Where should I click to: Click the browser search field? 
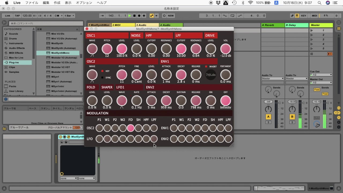click(x=46, y=23)
